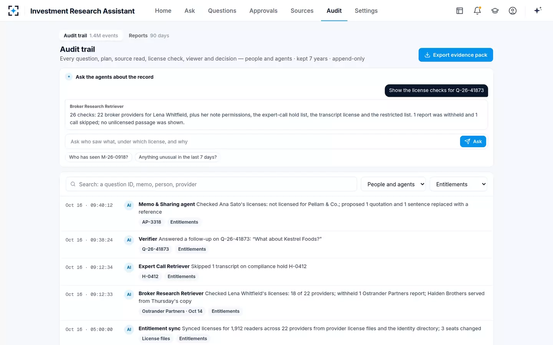Open the user account profile icon
553x345 pixels.
click(x=513, y=11)
